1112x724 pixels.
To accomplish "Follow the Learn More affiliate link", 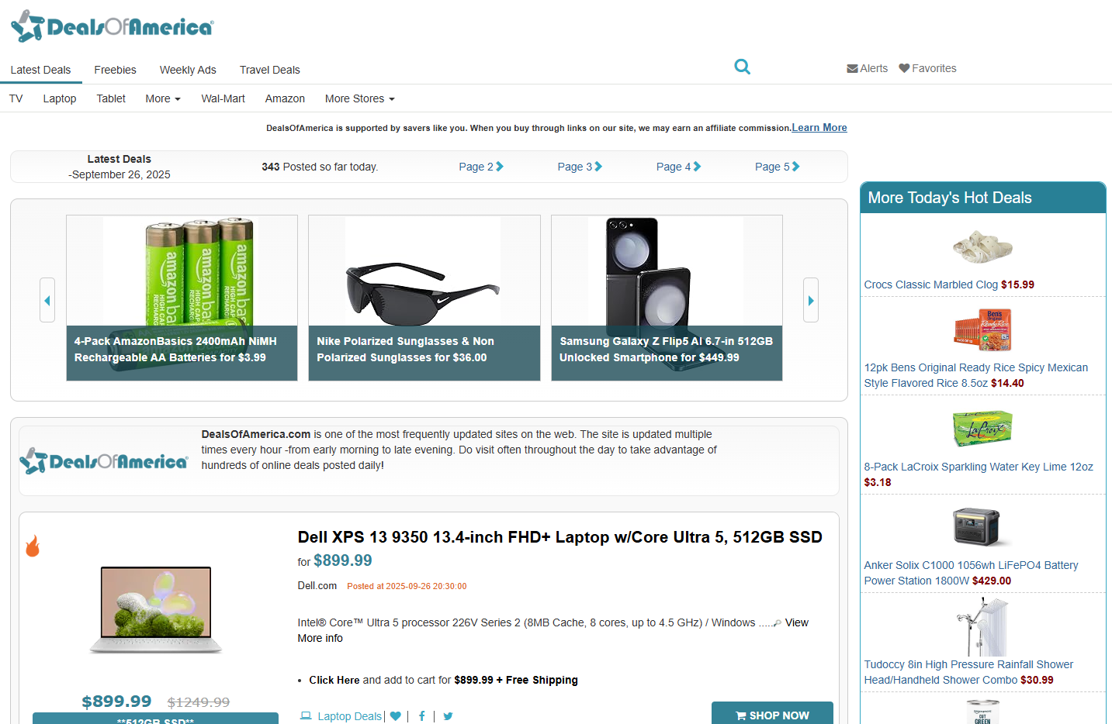I will tap(819, 128).
